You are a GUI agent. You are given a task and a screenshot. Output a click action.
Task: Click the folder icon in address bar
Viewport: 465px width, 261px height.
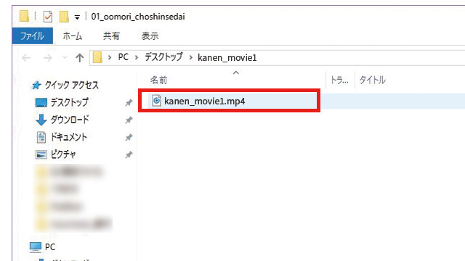coord(97,57)
